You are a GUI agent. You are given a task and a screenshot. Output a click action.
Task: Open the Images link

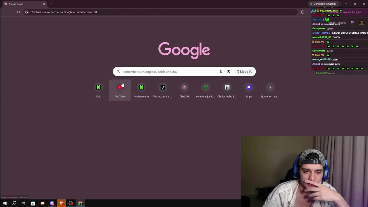(x=342, y=23)
